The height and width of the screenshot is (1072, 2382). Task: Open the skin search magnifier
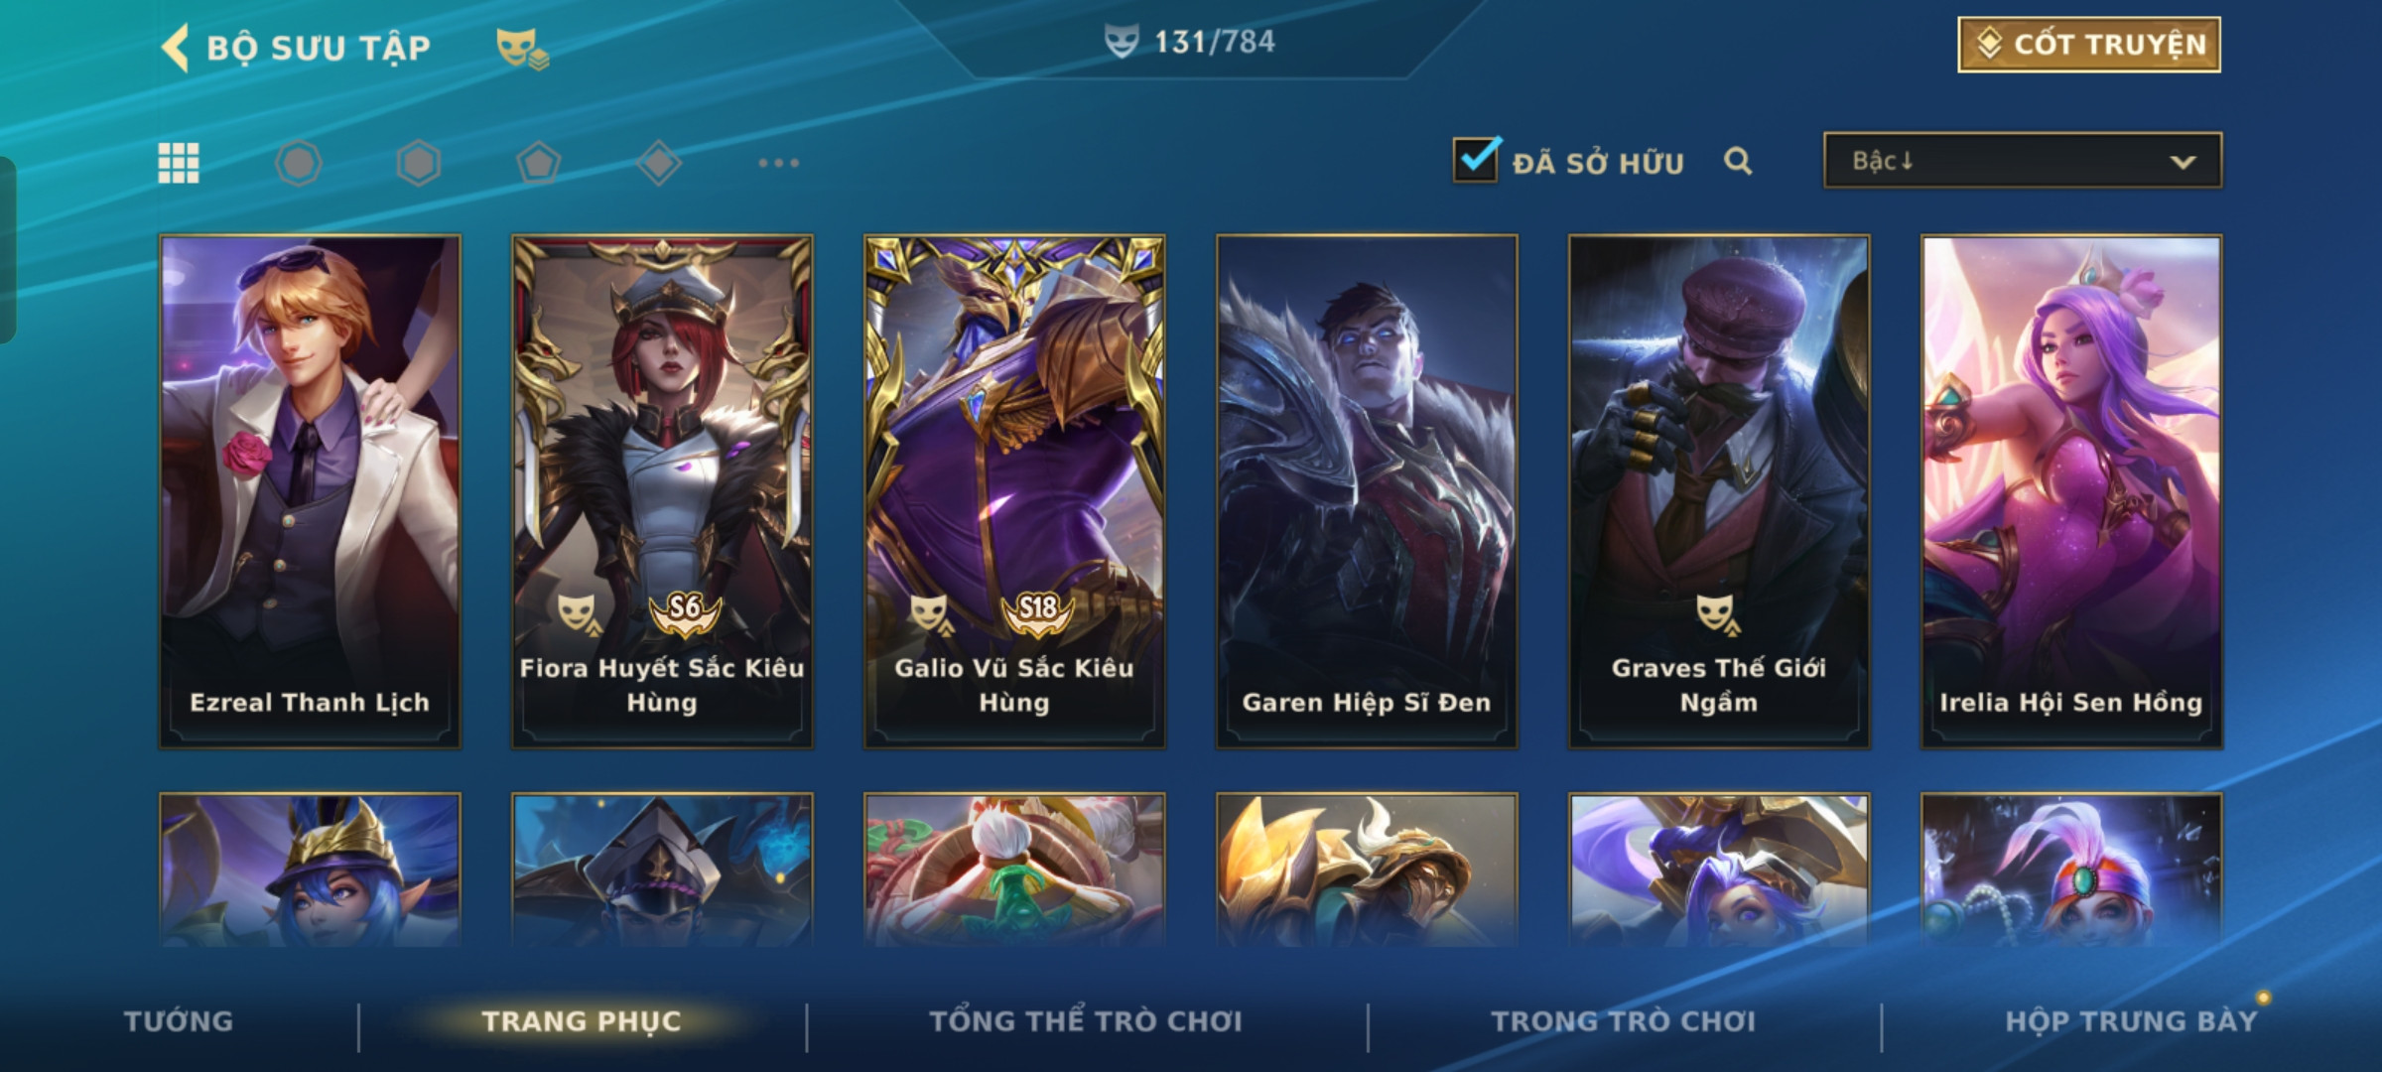(1738, 161)
